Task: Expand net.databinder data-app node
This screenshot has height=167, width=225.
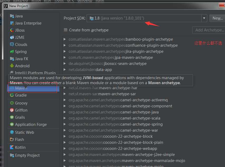Action: point(65,70)
